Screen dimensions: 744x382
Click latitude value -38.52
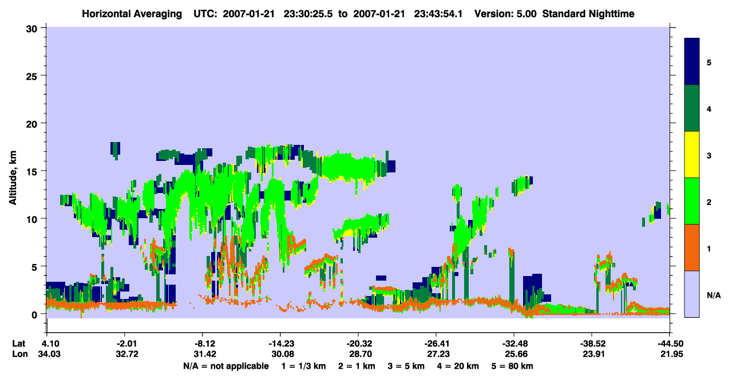591,344
